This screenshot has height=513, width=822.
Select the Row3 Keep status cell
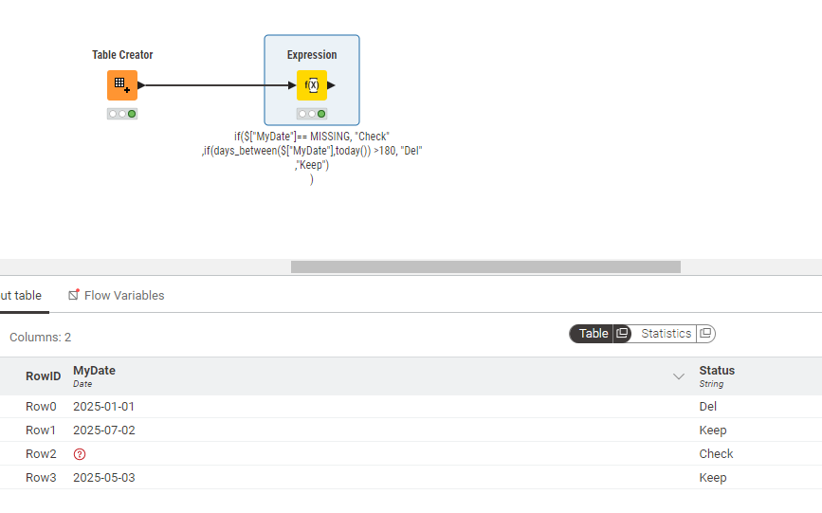coord(713,478)
